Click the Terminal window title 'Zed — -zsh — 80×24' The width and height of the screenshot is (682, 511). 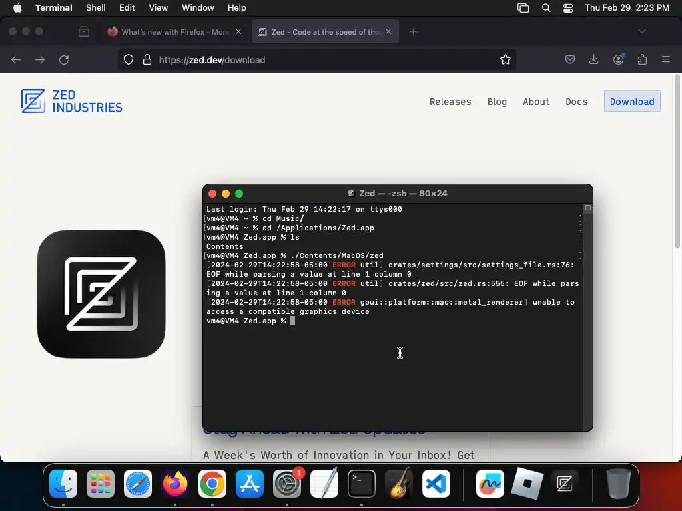(x=403, y=194)
